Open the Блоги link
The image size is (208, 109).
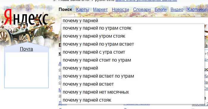160,9
